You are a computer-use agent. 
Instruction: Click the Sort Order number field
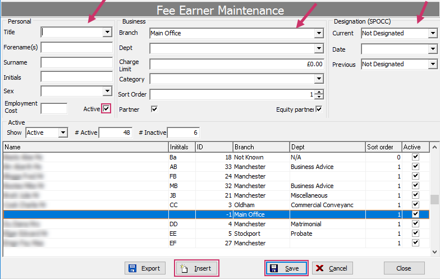coord(232,94)
